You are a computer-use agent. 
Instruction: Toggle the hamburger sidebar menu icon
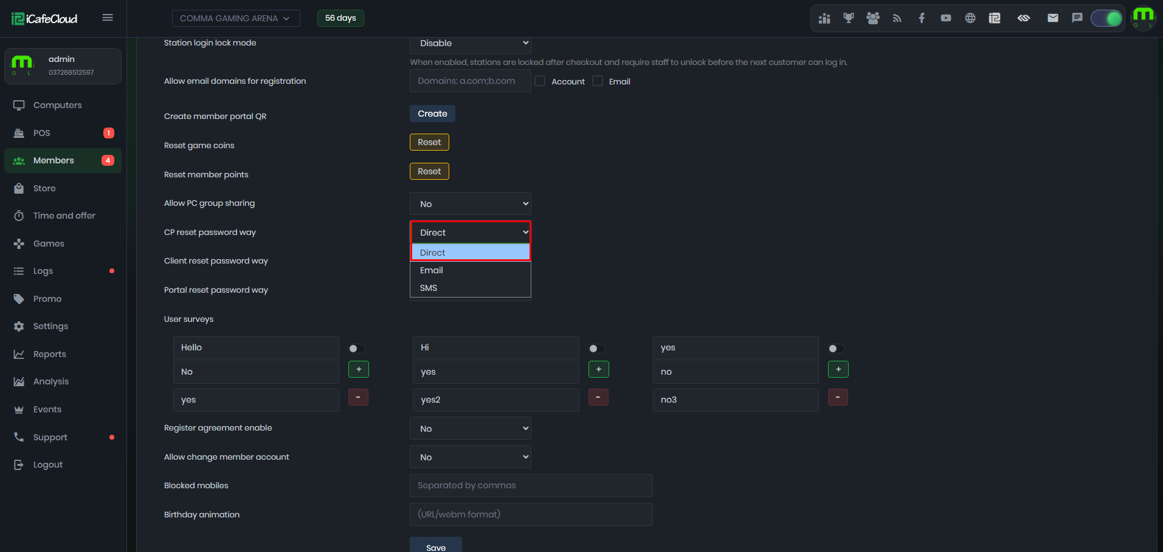click(108, 18)
